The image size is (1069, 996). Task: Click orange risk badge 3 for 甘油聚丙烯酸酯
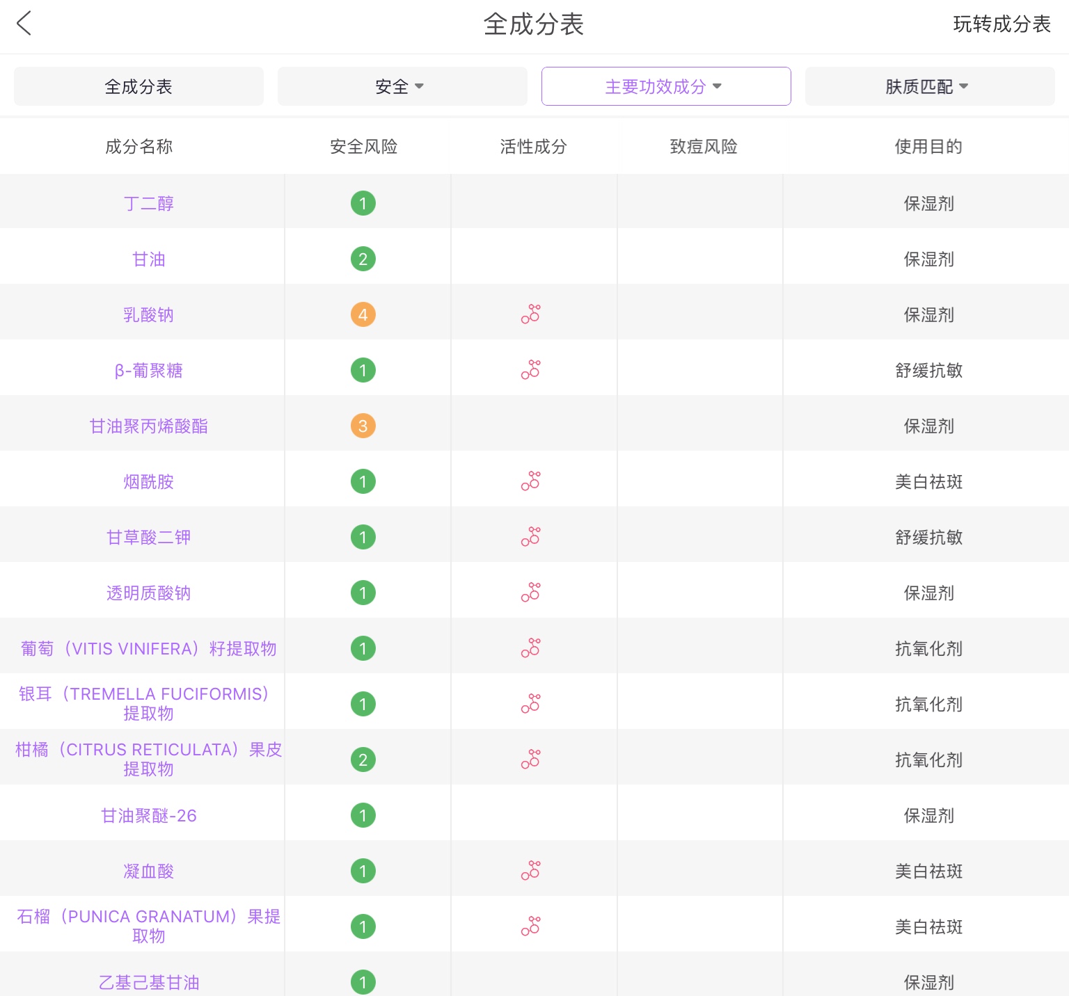pos(363,426)
